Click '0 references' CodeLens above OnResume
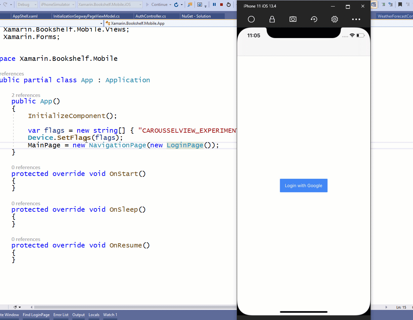Viewport: 413px width, 320px height. click(26, 239)
